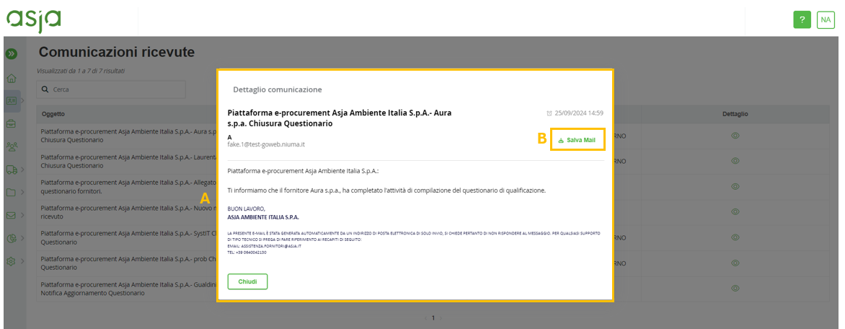The width and height of the screenshot is (845, 329).
Task: Go to next page arrow in pagination
Action: click(441, 318)
